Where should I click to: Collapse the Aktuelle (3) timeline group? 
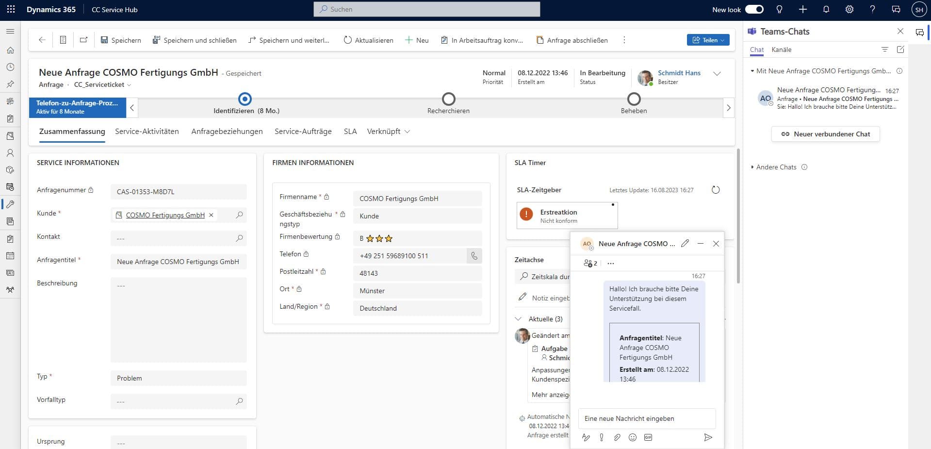518,319
